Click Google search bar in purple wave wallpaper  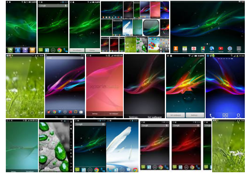(65, 58)
